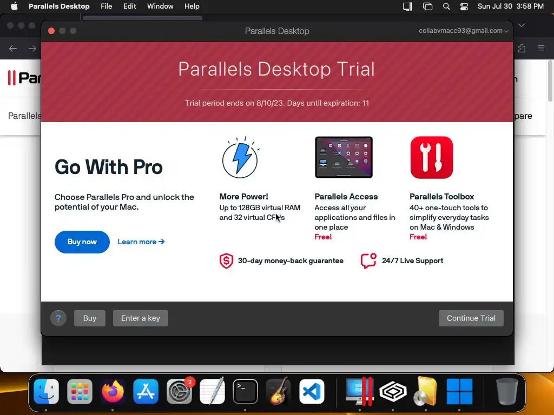Image resolution: width=554 pixels, height=415 pixels.
Task: Open Finder from the Dock
Action: click(47, 391)
